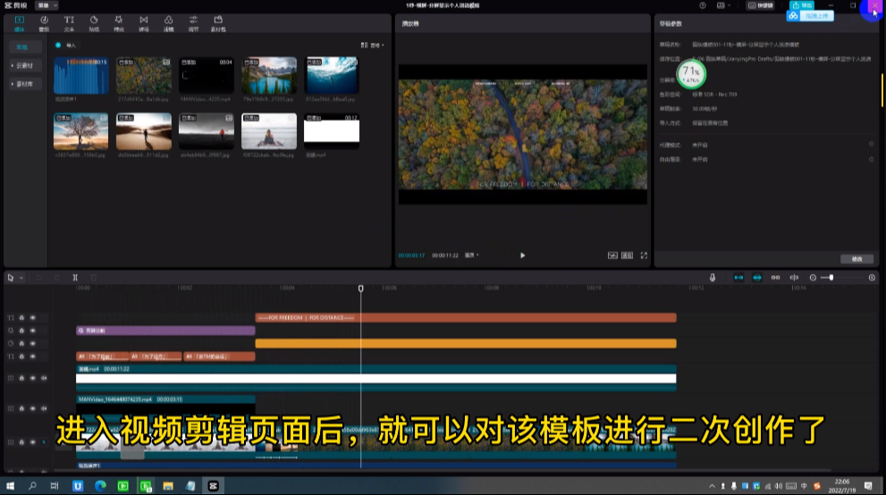The width and height of the screenshot is (886, 495).
Task: Open the 贴纸 (Stickers) panel icon
Action: coord(94,21)
